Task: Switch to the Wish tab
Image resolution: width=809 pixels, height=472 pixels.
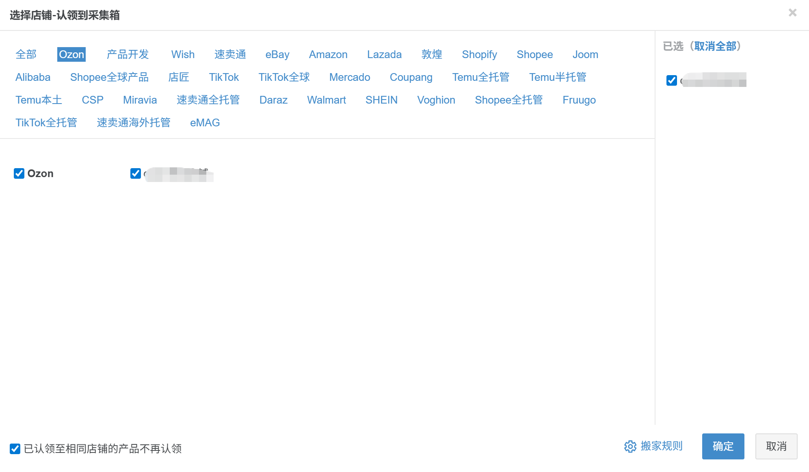Action: [183, 54]
